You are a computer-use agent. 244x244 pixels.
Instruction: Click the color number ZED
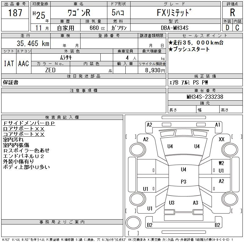pyautogui.click(x=50, y=70)
